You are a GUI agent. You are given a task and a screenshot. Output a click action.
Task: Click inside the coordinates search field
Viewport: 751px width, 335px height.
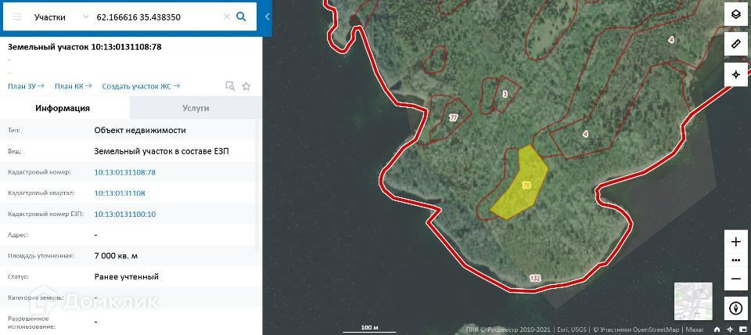click(158, 16)
